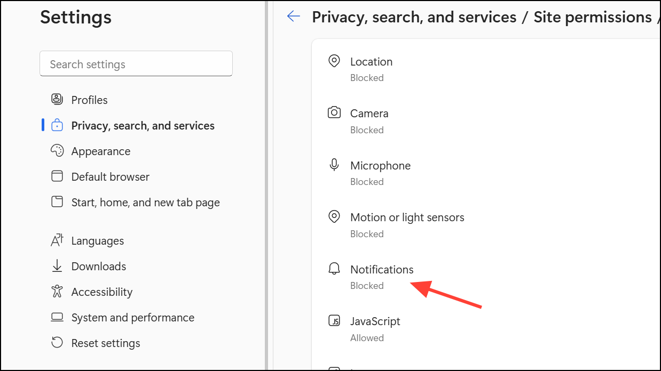Screen dimensions: 661x371
Task: Click the Camera icon in permissions list
Action: [334, 113]
